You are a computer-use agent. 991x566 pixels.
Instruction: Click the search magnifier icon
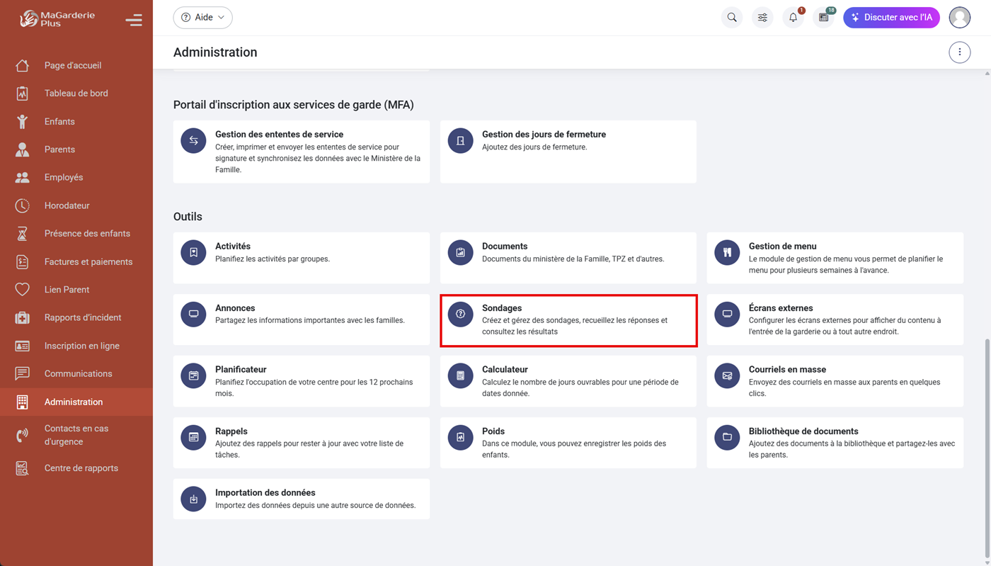[x=732, y=18]
